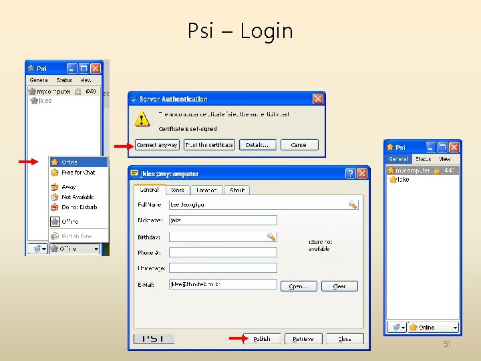Click Psi star icon in right titlebar

coord(390,146)
